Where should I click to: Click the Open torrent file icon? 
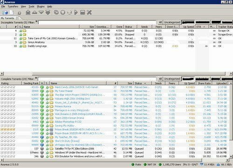coord(5,13)
